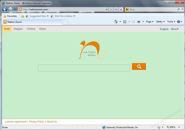Click the Internet Explorer title bar icon

pos(3,3)
